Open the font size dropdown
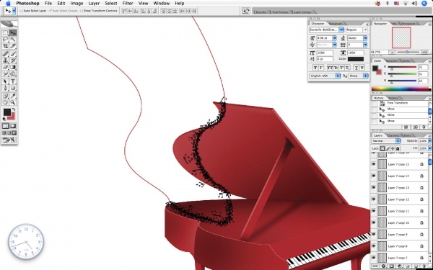Image resolution: width=433 pixels, height=270 pixels. click(335, 38)
